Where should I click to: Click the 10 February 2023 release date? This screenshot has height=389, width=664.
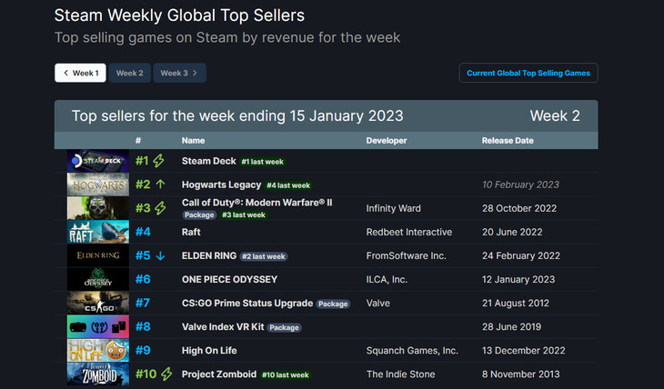(520, 185)
